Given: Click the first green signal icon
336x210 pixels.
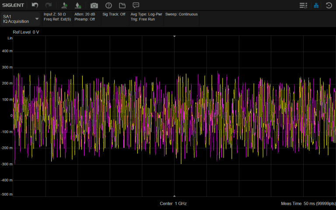Looking at the screenshot, I should point(65,5).
